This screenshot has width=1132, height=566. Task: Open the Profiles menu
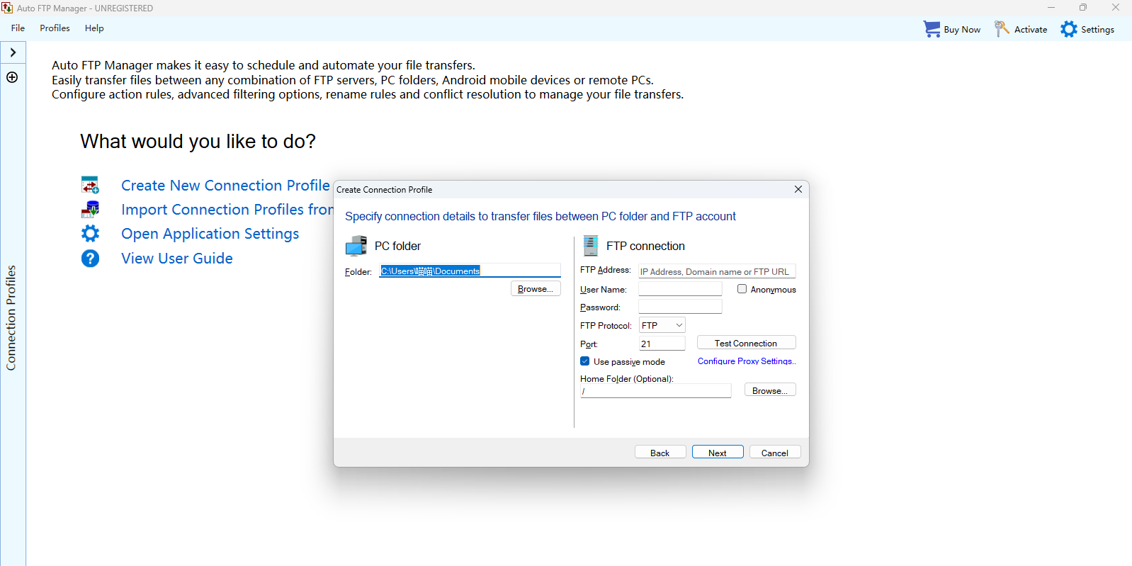tap(55, 28)
